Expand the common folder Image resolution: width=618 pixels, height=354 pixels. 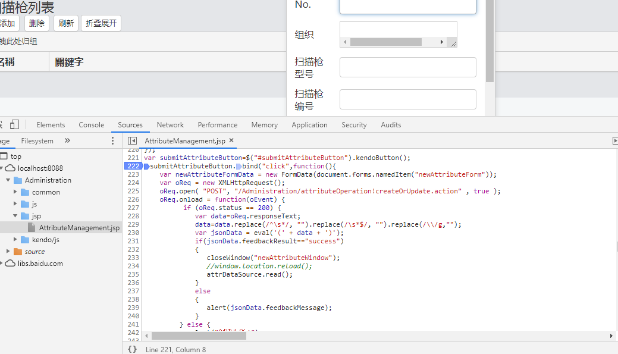[15, 192]
